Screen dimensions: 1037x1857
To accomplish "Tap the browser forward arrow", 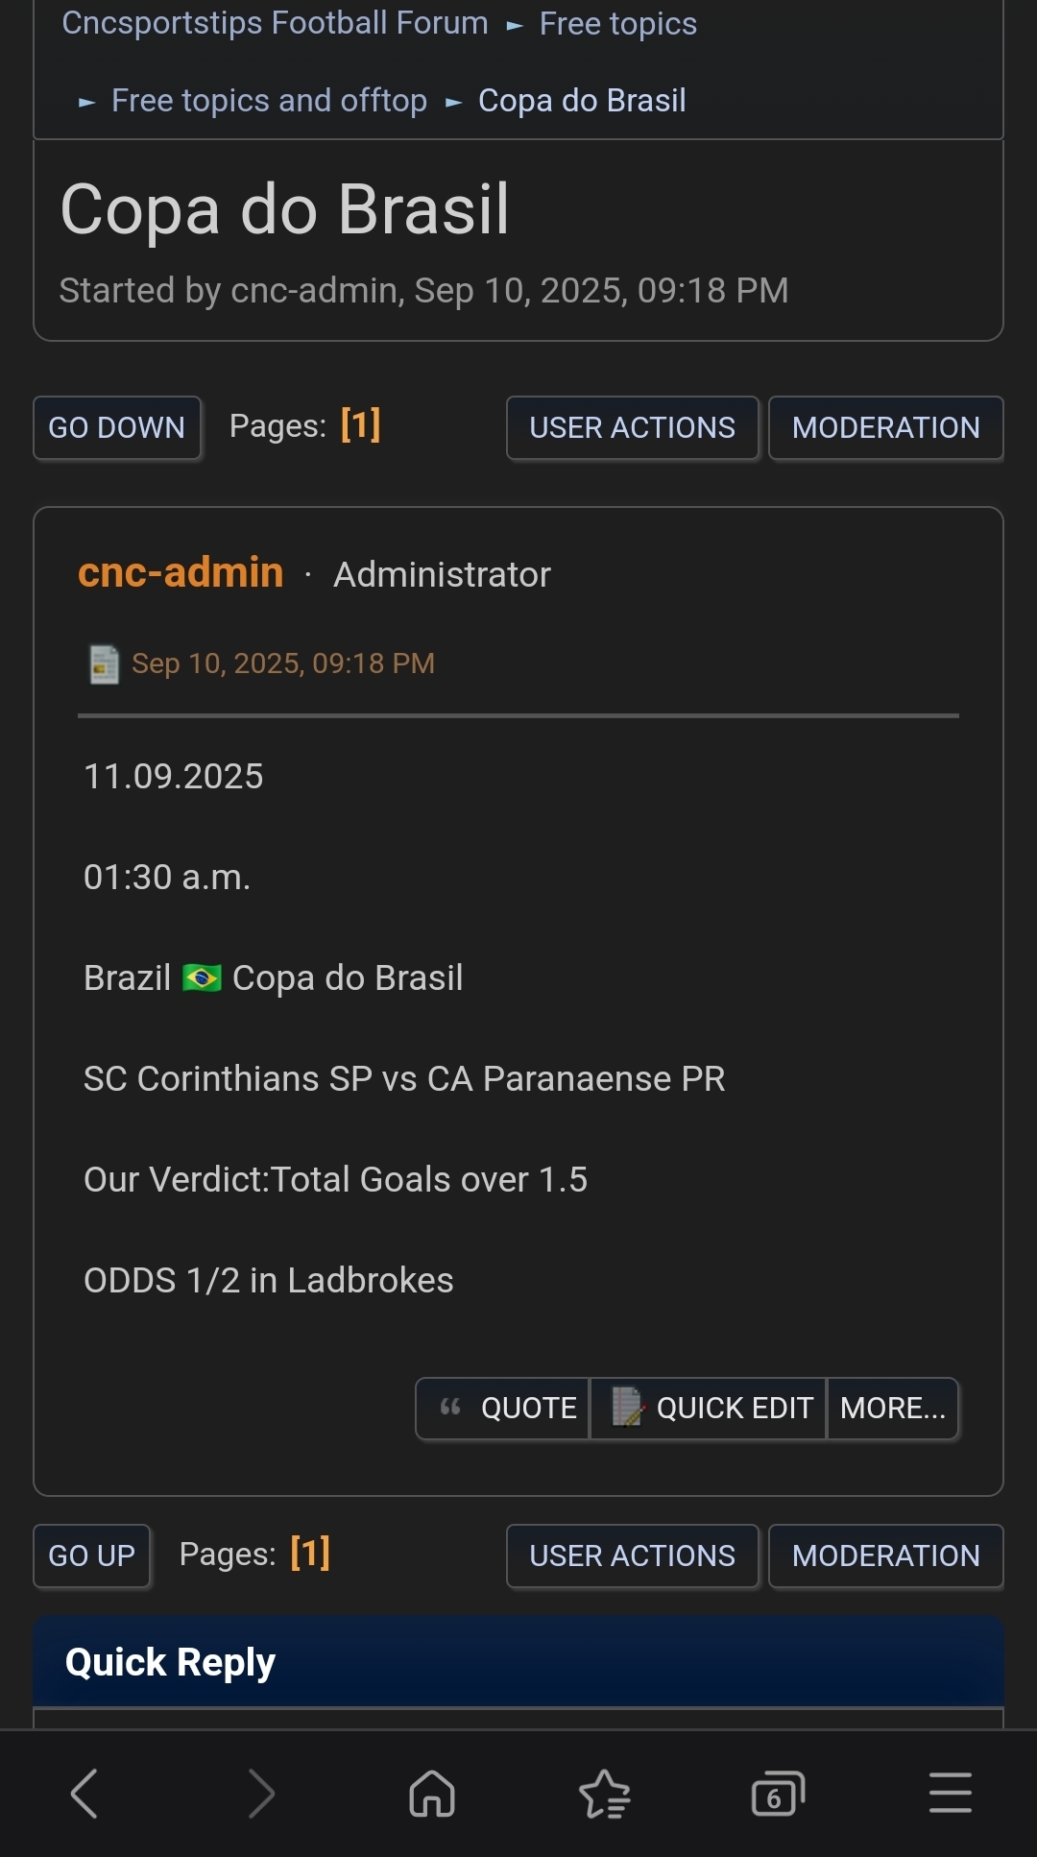I will pos(261,1794).
